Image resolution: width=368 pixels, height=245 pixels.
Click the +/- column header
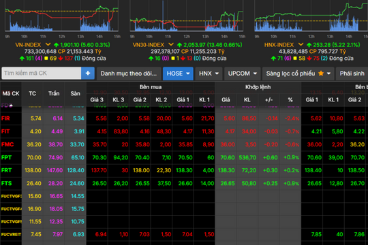269,100
